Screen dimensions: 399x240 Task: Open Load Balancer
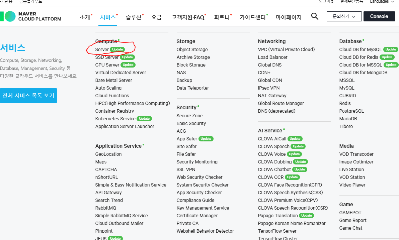(272, 57)
